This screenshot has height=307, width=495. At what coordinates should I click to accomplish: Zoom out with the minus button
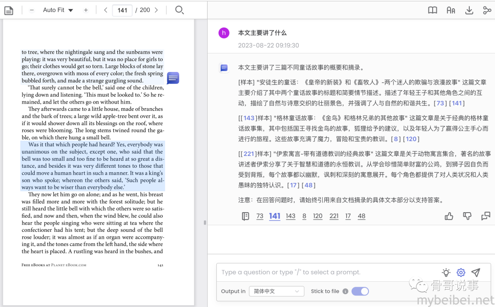32,10
